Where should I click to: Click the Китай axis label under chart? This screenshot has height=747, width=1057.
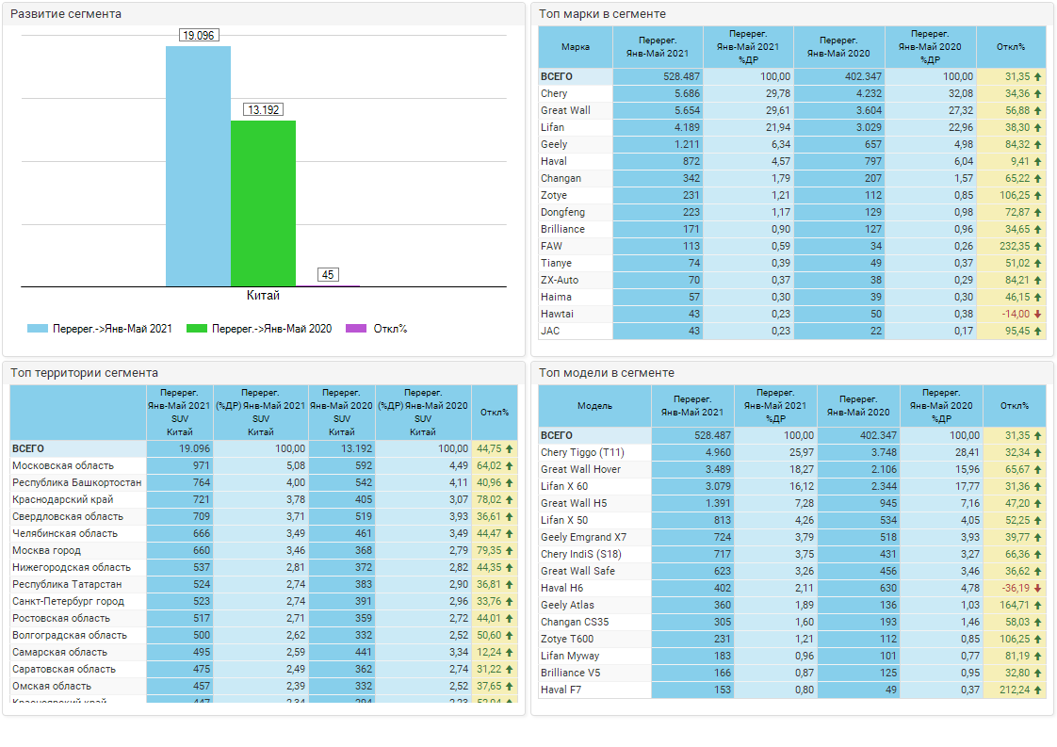[x=263, y=296]
